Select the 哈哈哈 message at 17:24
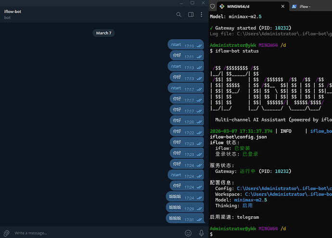 click(185, 197)
